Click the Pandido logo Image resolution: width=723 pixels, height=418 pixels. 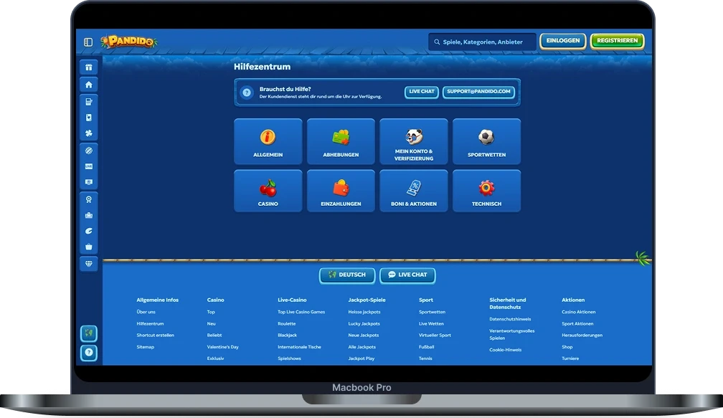(x=129, y=42)
